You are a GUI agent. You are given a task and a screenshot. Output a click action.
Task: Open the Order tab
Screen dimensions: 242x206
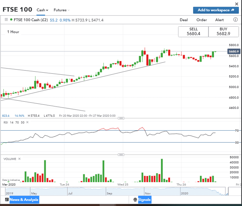(202, 20)
